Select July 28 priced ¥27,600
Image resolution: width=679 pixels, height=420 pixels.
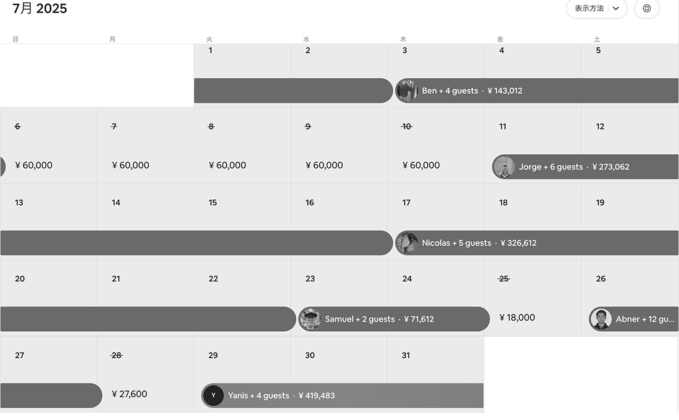(145, 374)
